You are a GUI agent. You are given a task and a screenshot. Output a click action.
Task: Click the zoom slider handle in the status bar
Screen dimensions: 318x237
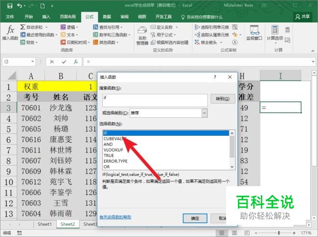(x=279, y=233)
